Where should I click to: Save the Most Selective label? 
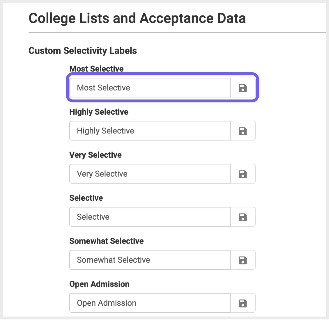coord(243,88)
